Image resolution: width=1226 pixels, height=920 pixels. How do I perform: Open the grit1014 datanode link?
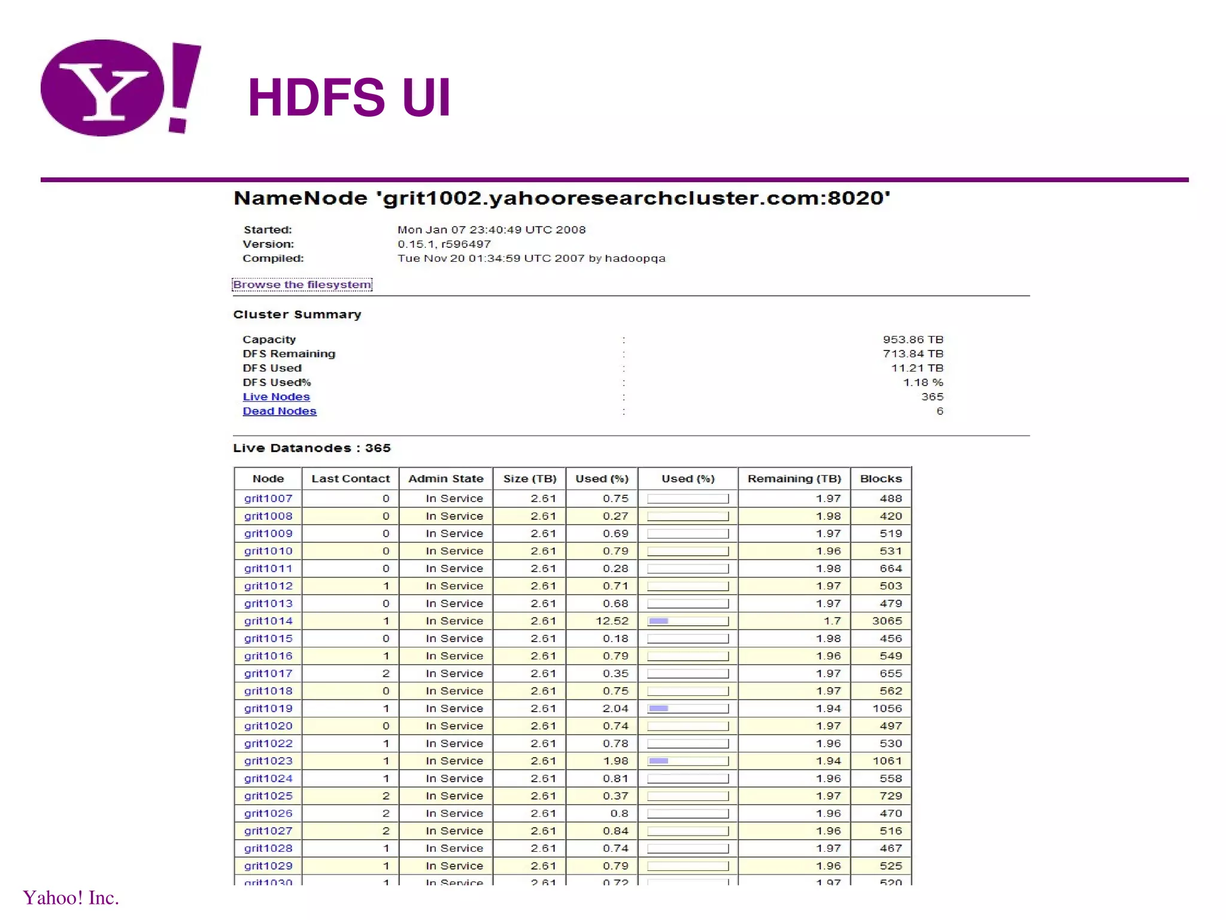pos(268,621)
